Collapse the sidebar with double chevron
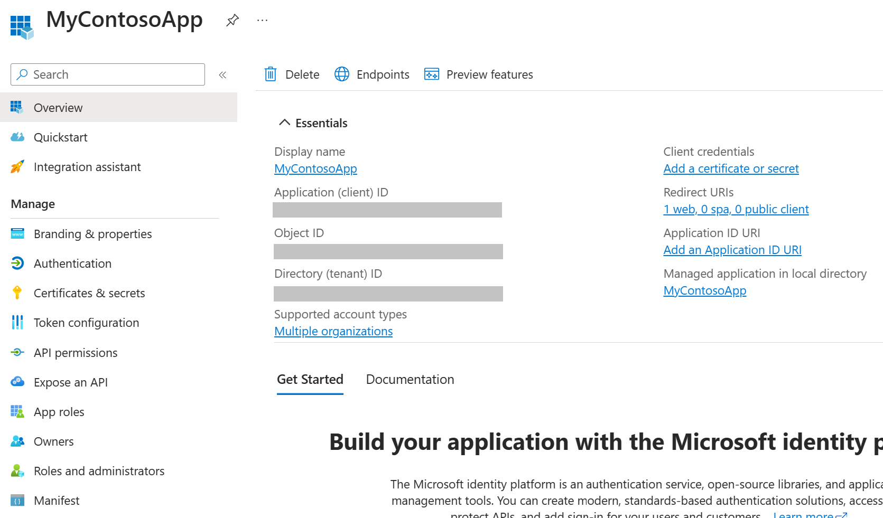The height and width of the screenshot is (518, 883). [x=222, y=75]
